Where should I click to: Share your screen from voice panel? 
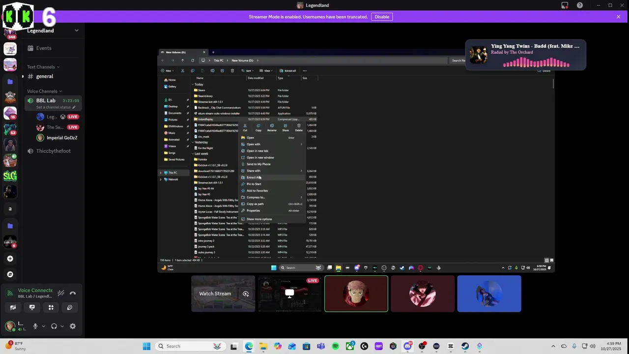32,307
